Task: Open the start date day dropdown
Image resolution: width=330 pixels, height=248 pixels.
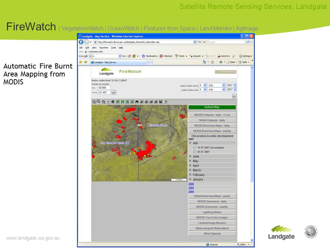Action: pos(203,85)
